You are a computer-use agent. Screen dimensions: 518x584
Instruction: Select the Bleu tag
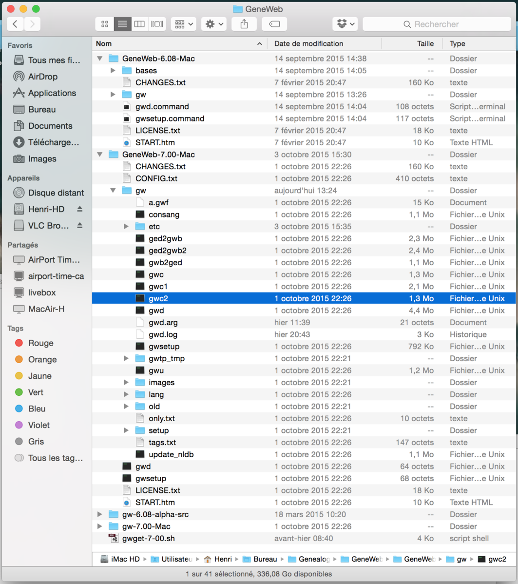[30, 409]
